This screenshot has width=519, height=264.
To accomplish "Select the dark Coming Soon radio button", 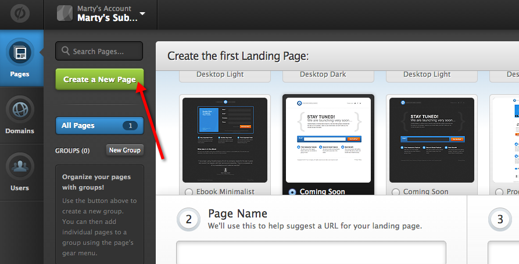I will 396,192.
